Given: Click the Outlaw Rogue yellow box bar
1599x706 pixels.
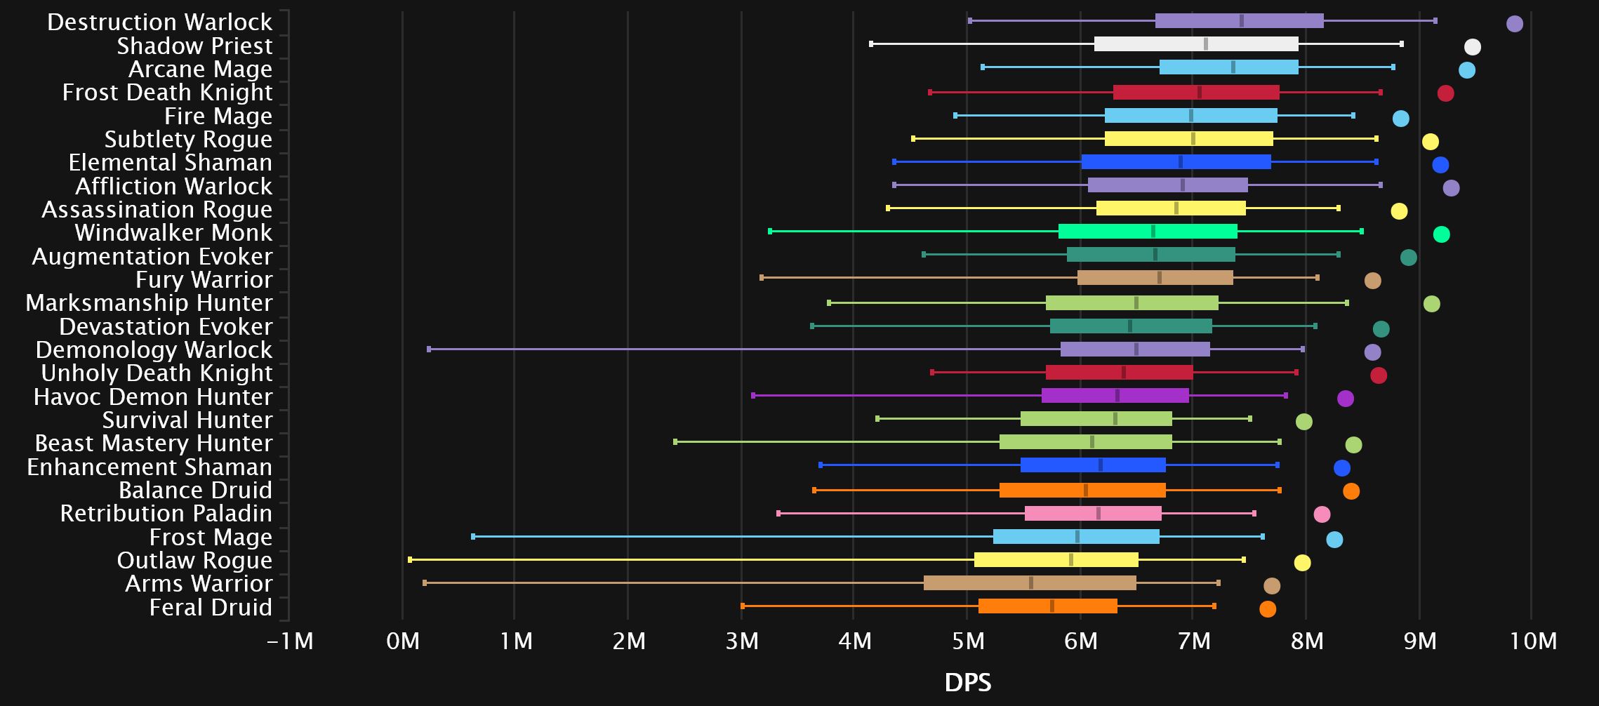Looking at the screenshot, I should coord(1056,560).
